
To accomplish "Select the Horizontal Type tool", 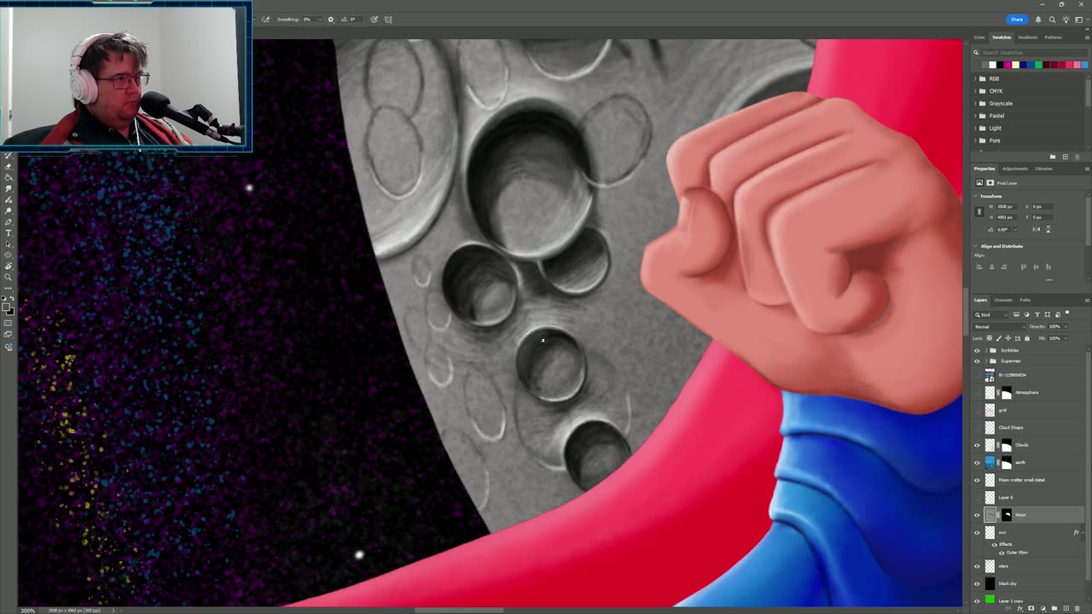I will pos(9,233).
